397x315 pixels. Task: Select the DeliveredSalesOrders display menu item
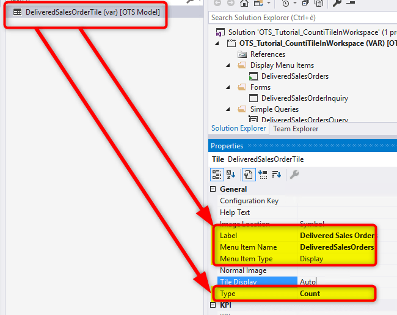(294, 76)
